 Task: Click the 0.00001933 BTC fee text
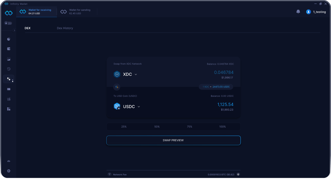(x=221, y=175)
